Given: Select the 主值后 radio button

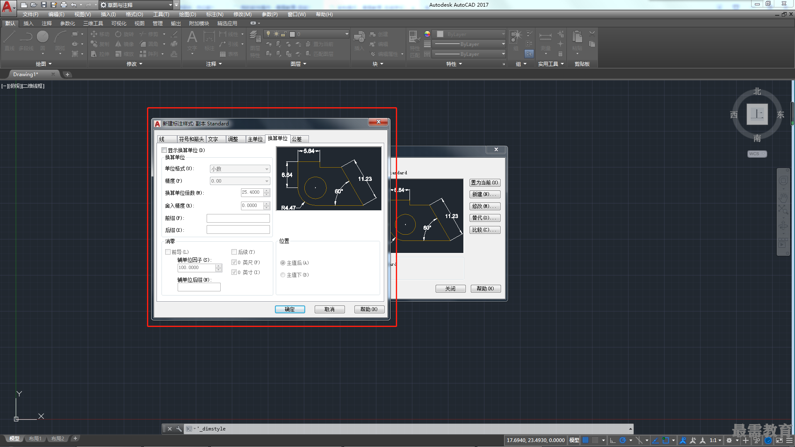Looking at the screenshot, I should (283, 263).
